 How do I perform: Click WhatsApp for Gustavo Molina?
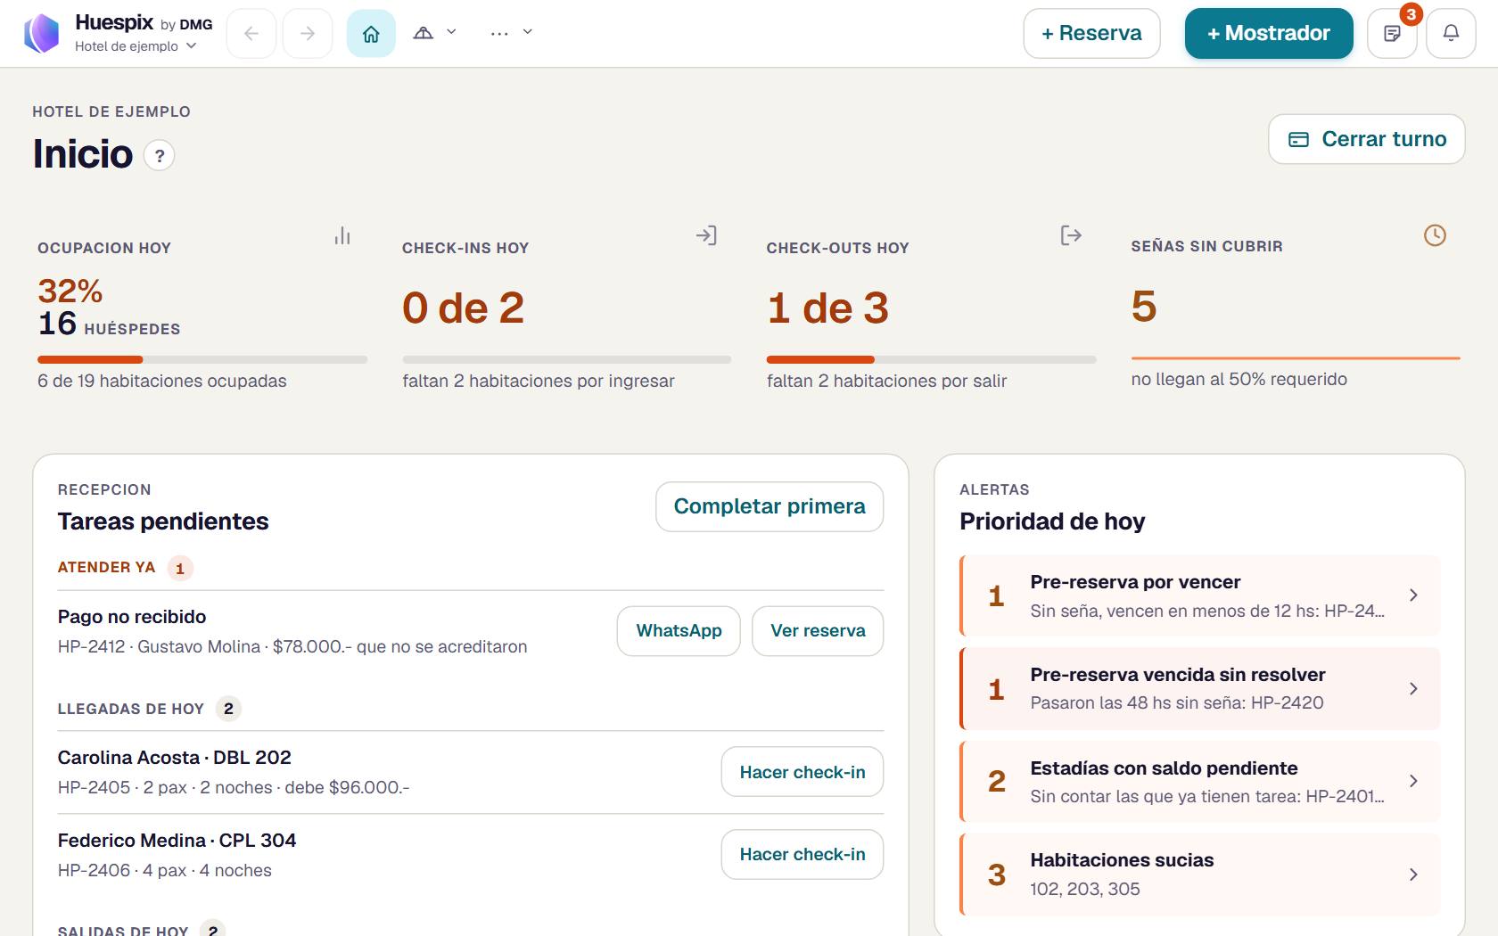pyautogui.click(x=679, y=631)
